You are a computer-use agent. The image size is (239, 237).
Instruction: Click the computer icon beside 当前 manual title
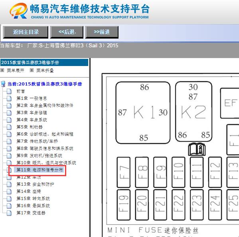(x=3, y=84)
